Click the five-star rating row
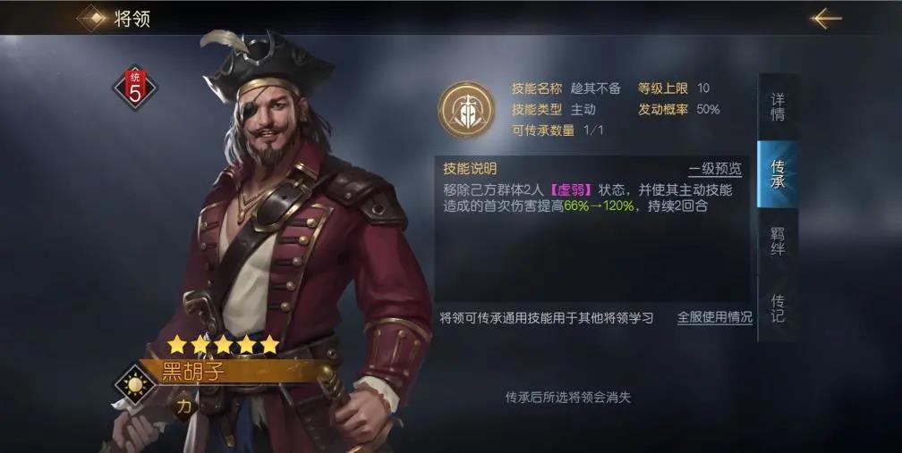The width and height of the screenshot is (902, 453). coord(223,345)
